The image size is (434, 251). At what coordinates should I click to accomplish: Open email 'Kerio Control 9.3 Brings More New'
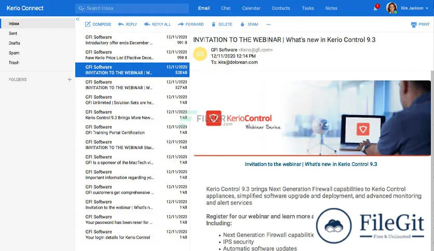pos(132,115)
